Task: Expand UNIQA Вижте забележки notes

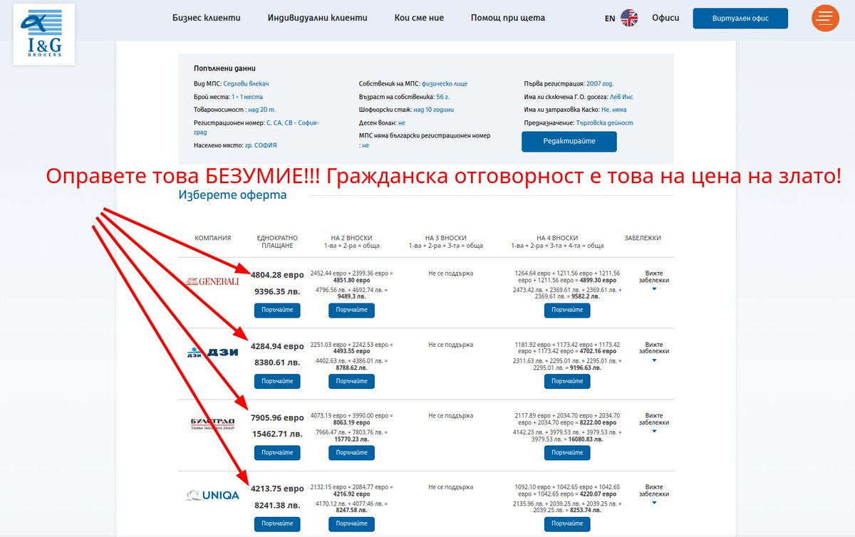Action: (654, 493)
